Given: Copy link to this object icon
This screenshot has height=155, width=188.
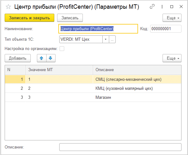Looking at the screenshot, I should click(x=152, y=7).
